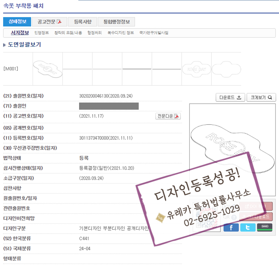Share the design on Facebook
279x279 pixels.
(x=231, y=227)
